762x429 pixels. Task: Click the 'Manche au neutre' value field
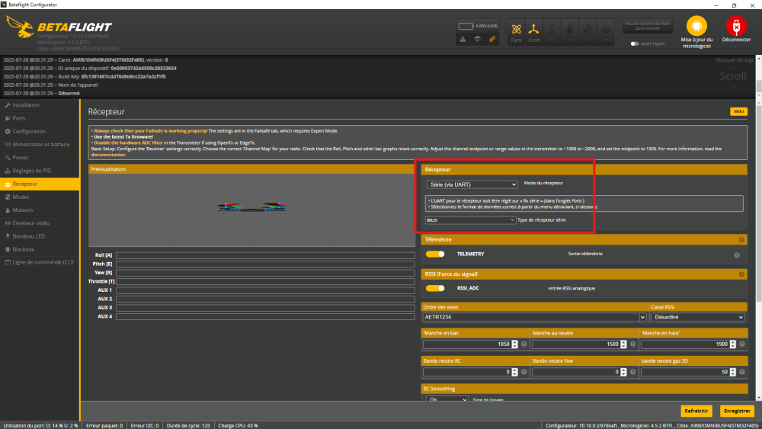578,344
